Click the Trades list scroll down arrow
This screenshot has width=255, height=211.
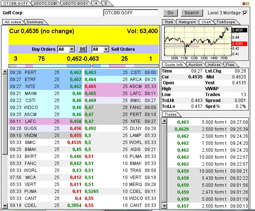point(165,206)
